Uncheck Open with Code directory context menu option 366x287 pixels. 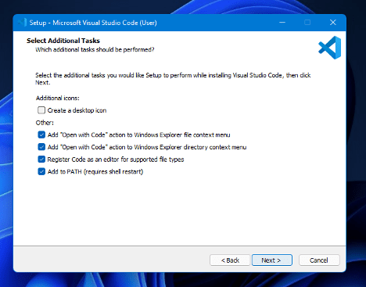tap(41, 147)
